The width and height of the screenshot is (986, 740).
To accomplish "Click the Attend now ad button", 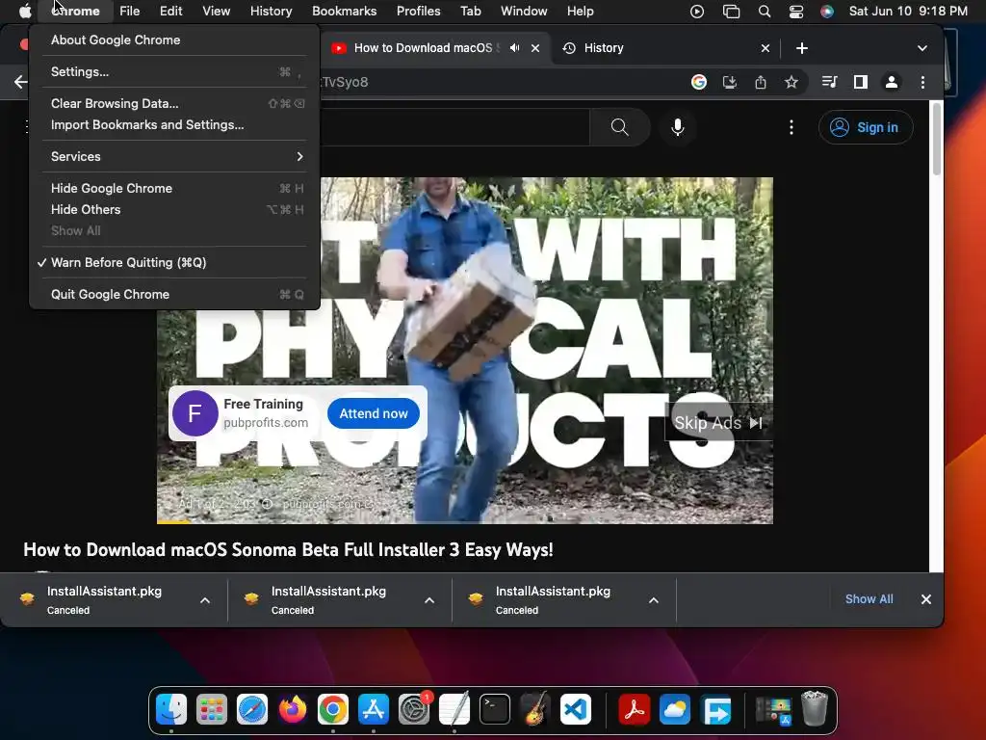I will coord(374,413).
